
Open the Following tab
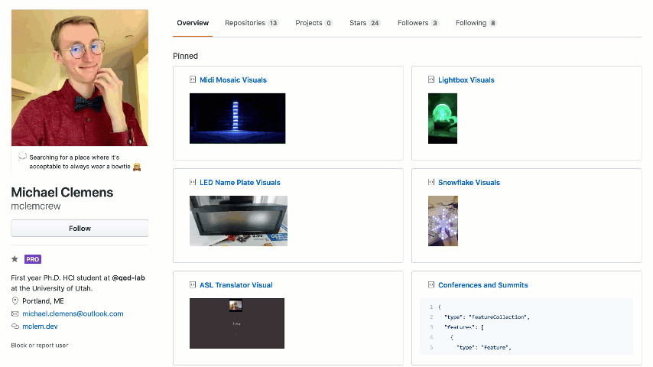pos(476,23)
